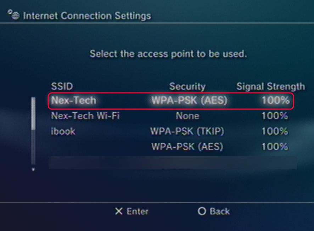Click the Enter label
Screen dimensions: 314x231
point(137,212)
